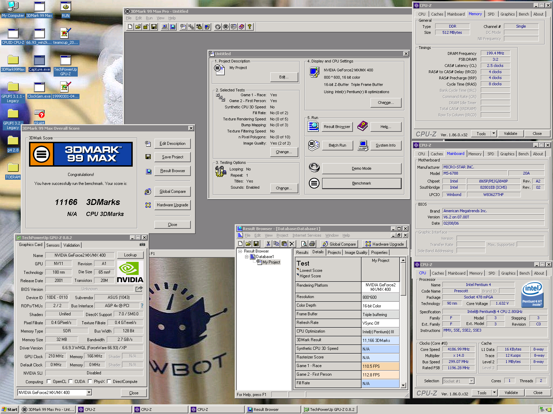Enable PhysX checkbox in GPU-Z
This screenshot has height=414, width=553.
coord(90,382)
